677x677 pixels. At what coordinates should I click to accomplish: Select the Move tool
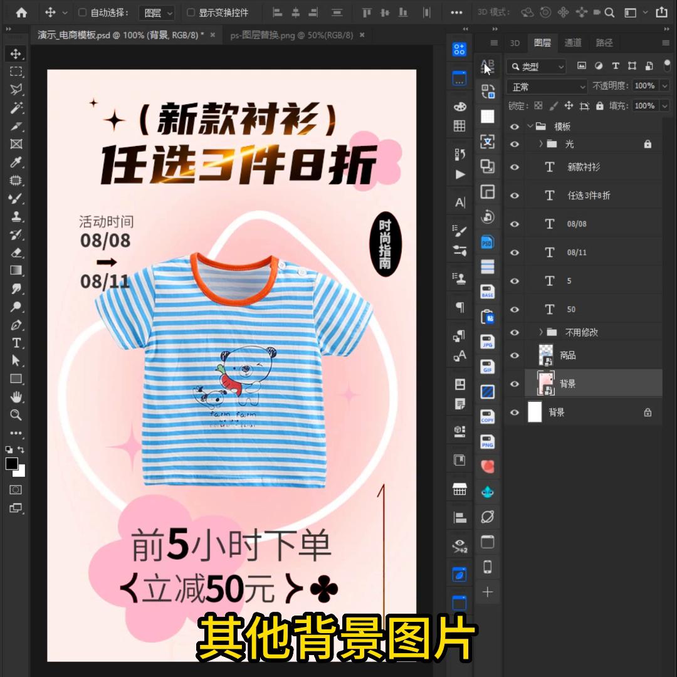[x=16, y=55]
